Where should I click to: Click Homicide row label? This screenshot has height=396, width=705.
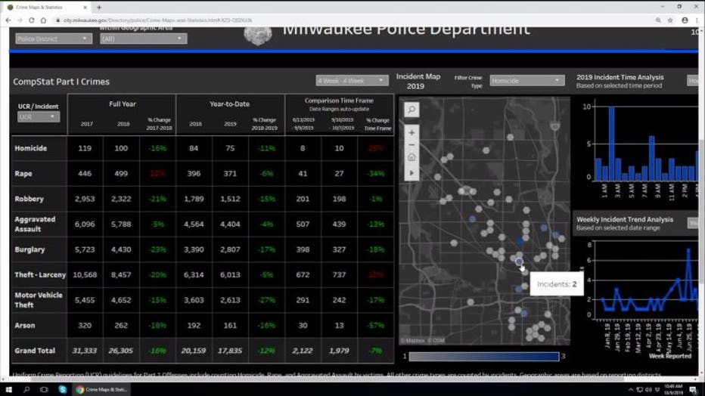tap(30, 148)
